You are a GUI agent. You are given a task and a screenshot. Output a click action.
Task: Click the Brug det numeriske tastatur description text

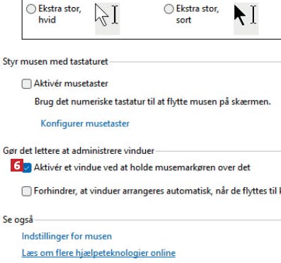[x=153, y=102]
